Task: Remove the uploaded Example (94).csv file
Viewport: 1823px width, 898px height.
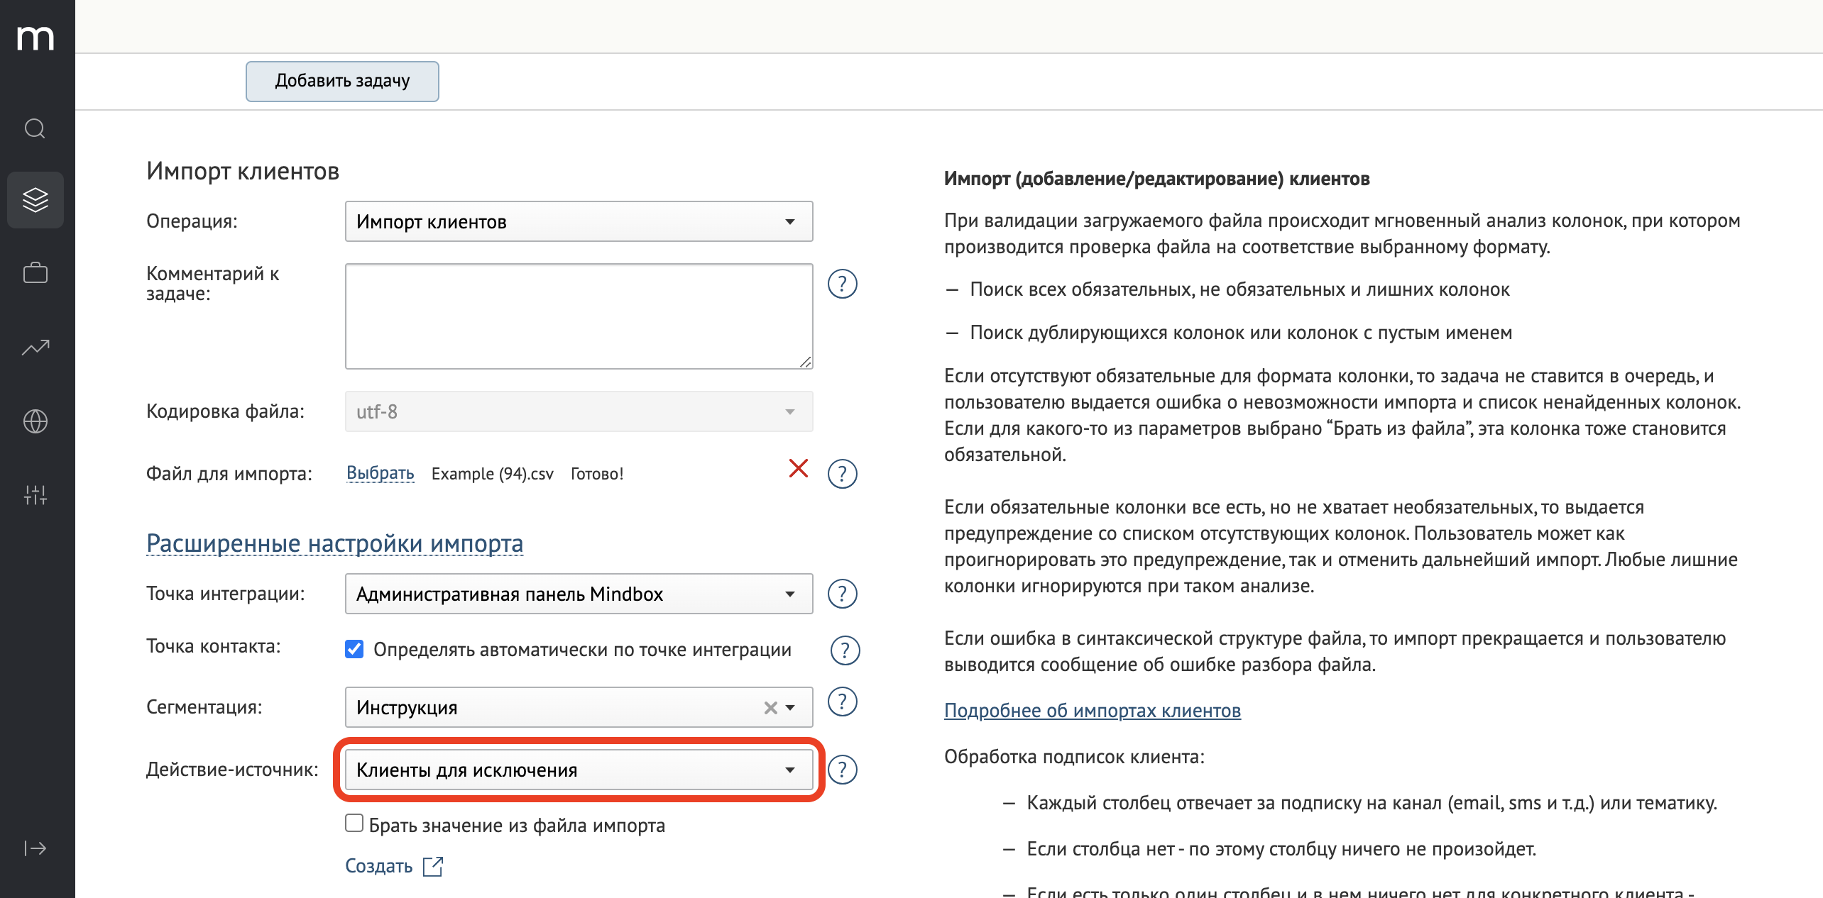Action: (x=799, y=468)
